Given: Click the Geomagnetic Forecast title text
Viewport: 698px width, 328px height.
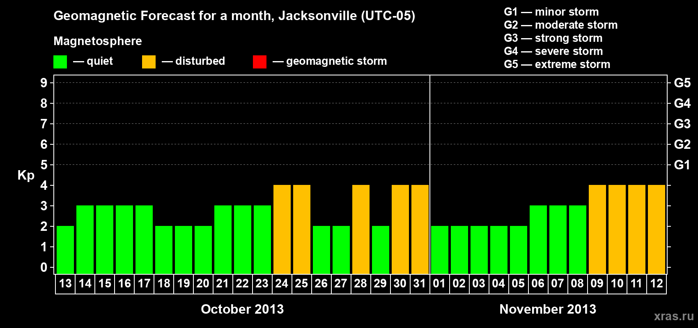Looking at the screenshot, I should click(x=234, y=16).
